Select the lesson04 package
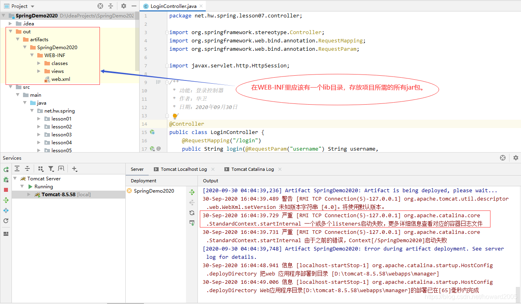 pos(61,143)
